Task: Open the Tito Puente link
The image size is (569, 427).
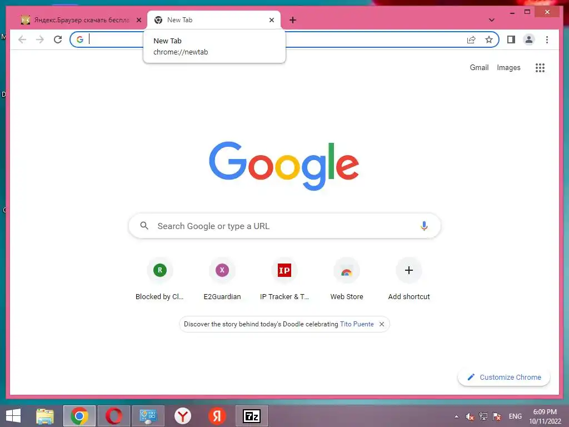Action: pyautogui.click(x=357, y=324)
